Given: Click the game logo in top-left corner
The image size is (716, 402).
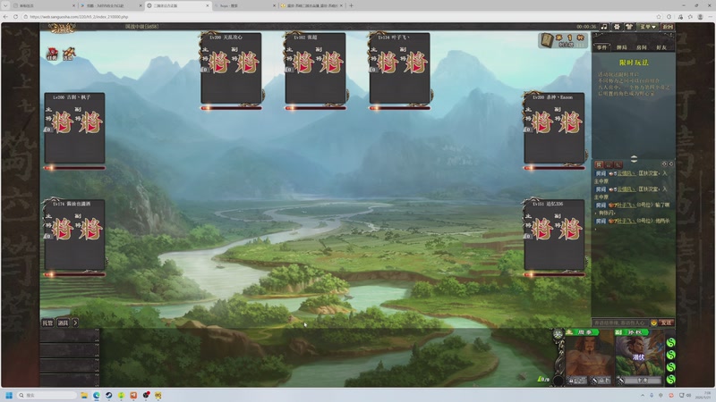Looking at the screenshot, I should [62, 29].
